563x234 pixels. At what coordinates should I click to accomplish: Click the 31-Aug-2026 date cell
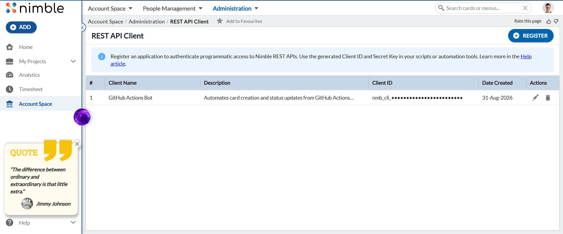point(497,98)
